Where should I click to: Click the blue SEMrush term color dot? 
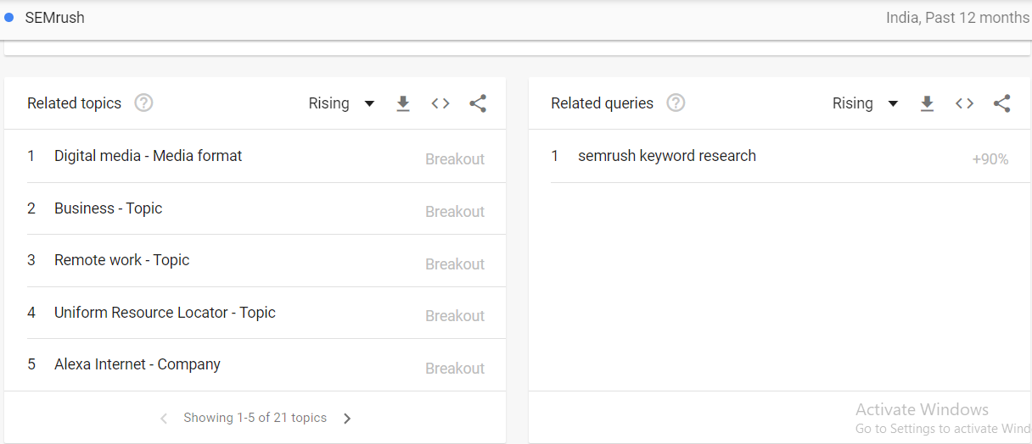9,17
